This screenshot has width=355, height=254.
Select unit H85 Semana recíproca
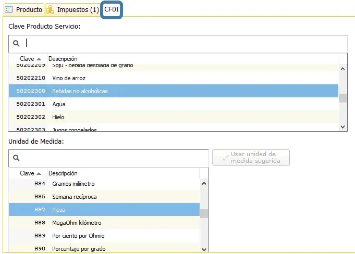coord(104,197)
